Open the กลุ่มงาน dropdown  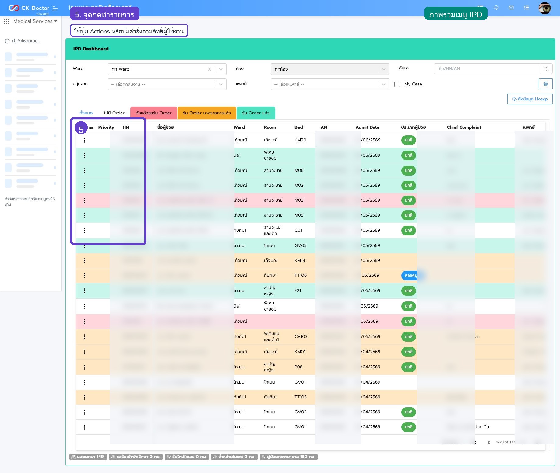tap(167, 84)
